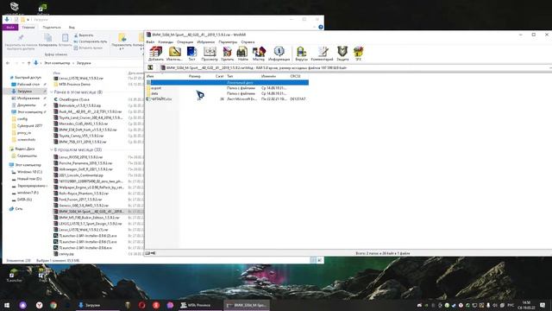The image size is (552, 311).
Task: Open the Справка menu in WinRAR
Action: [x=248, y=42]
